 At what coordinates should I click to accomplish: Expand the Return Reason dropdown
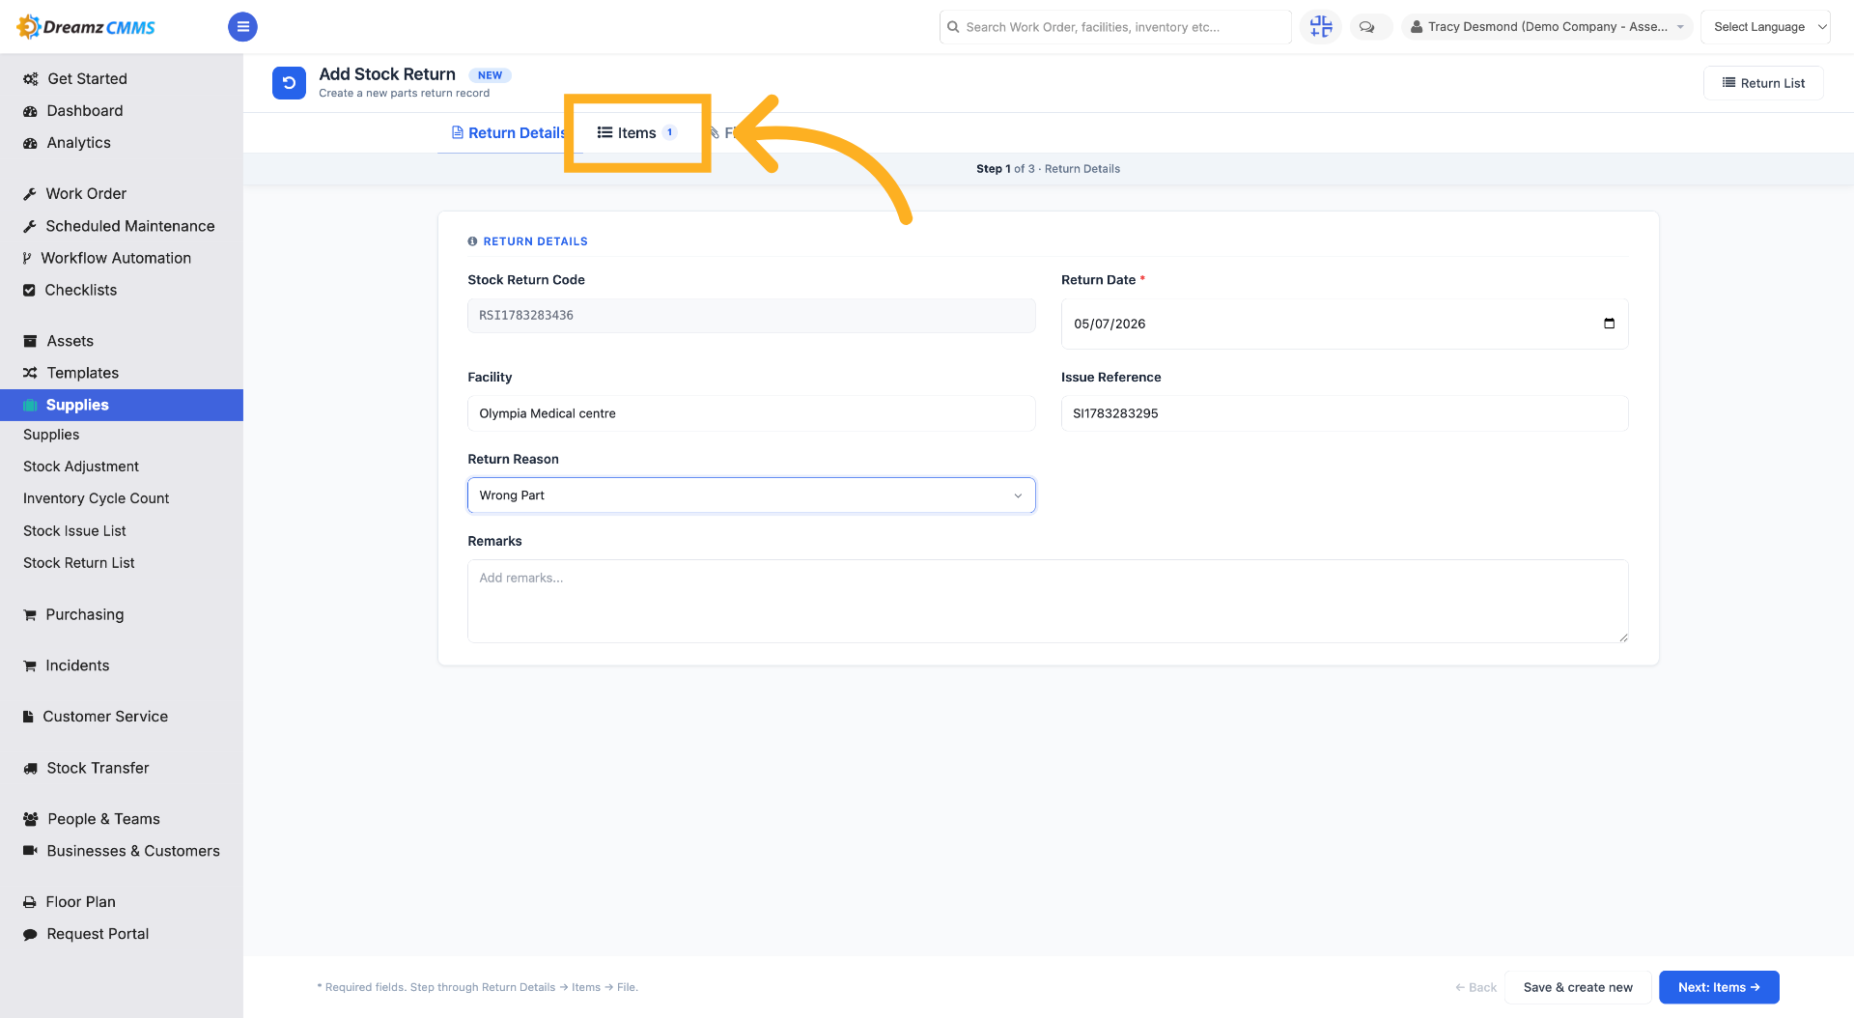[751, 495]
